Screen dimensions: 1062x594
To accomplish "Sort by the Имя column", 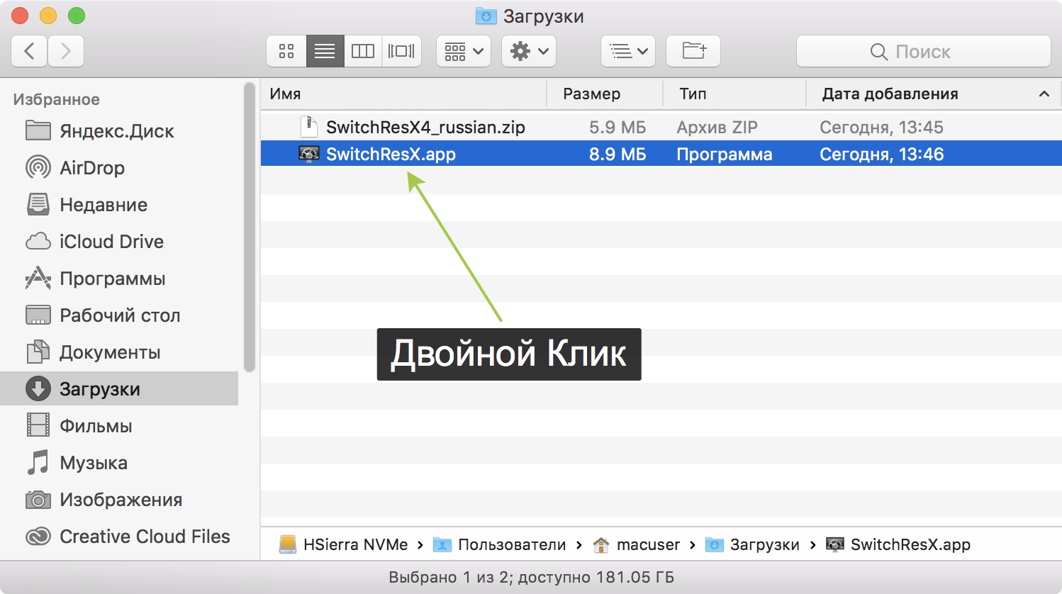I will pyautogui.click(x=404, y=94).
